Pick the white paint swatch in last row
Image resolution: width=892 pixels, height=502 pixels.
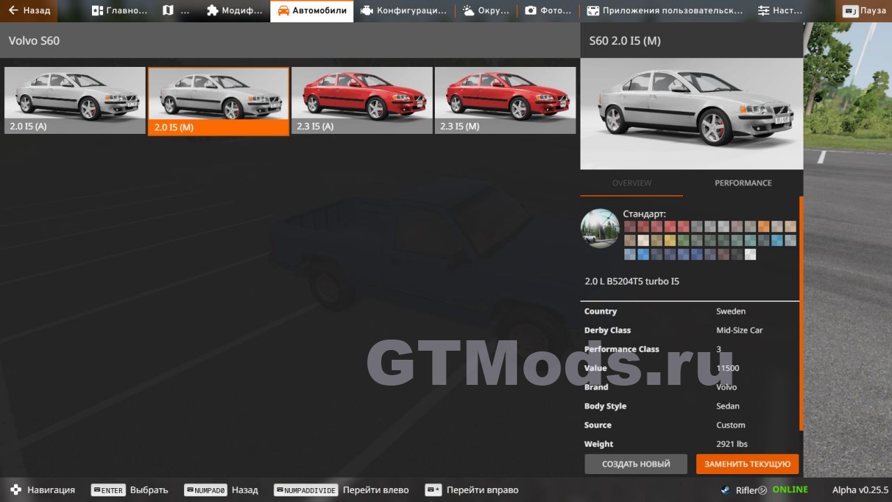click(750, 254)
